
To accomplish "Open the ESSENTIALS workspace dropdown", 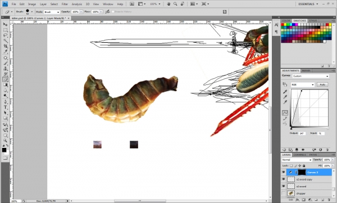I will point(308,4).
